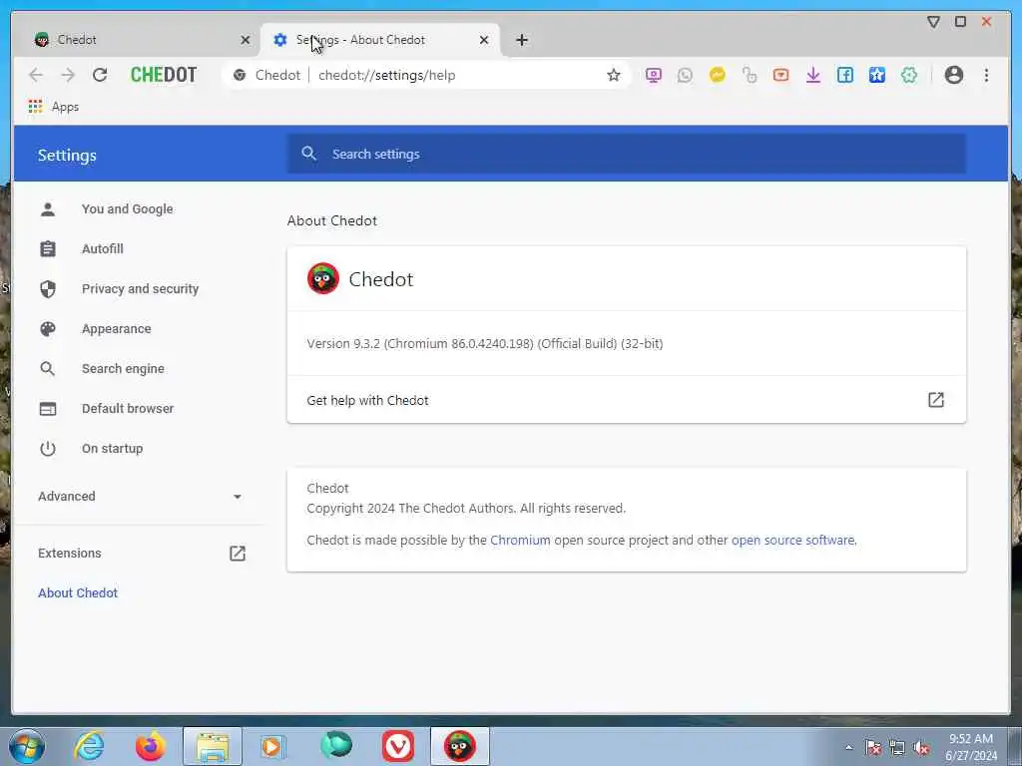Image resolution: width=1022 pixels, height=766 pixels.
Task: Click the version number text
Action: (485, 343)
